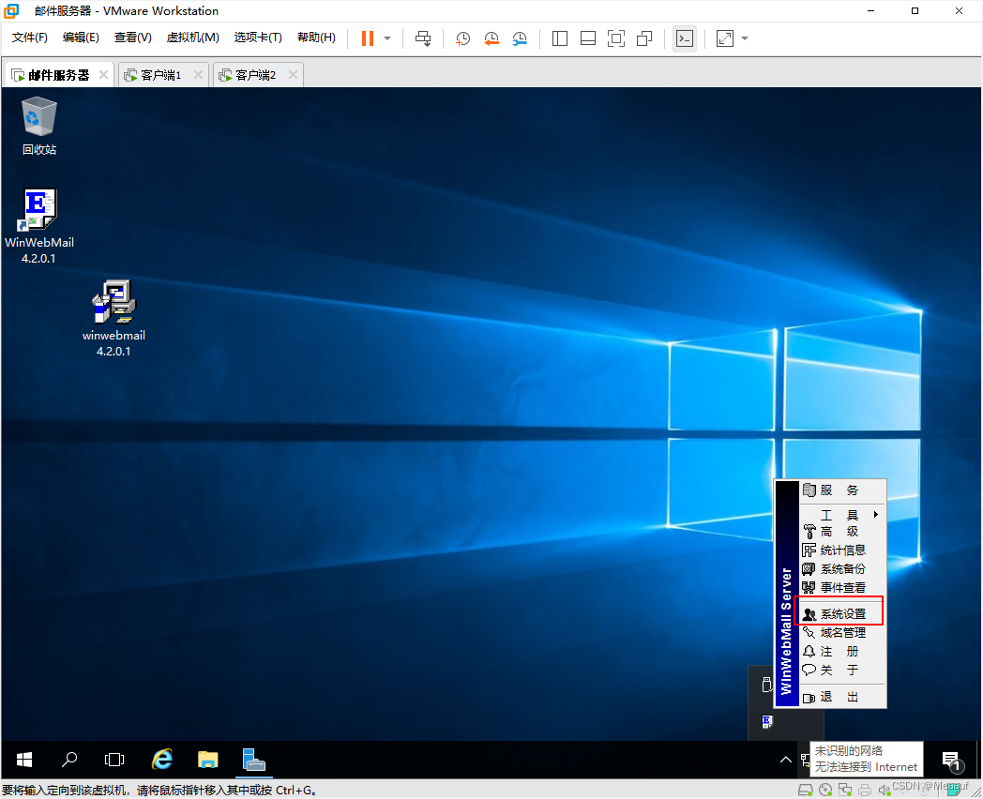The width and height of the screenshot is (983, 799).
Task: Open File Explorer from taskbar
Action: 207,761
